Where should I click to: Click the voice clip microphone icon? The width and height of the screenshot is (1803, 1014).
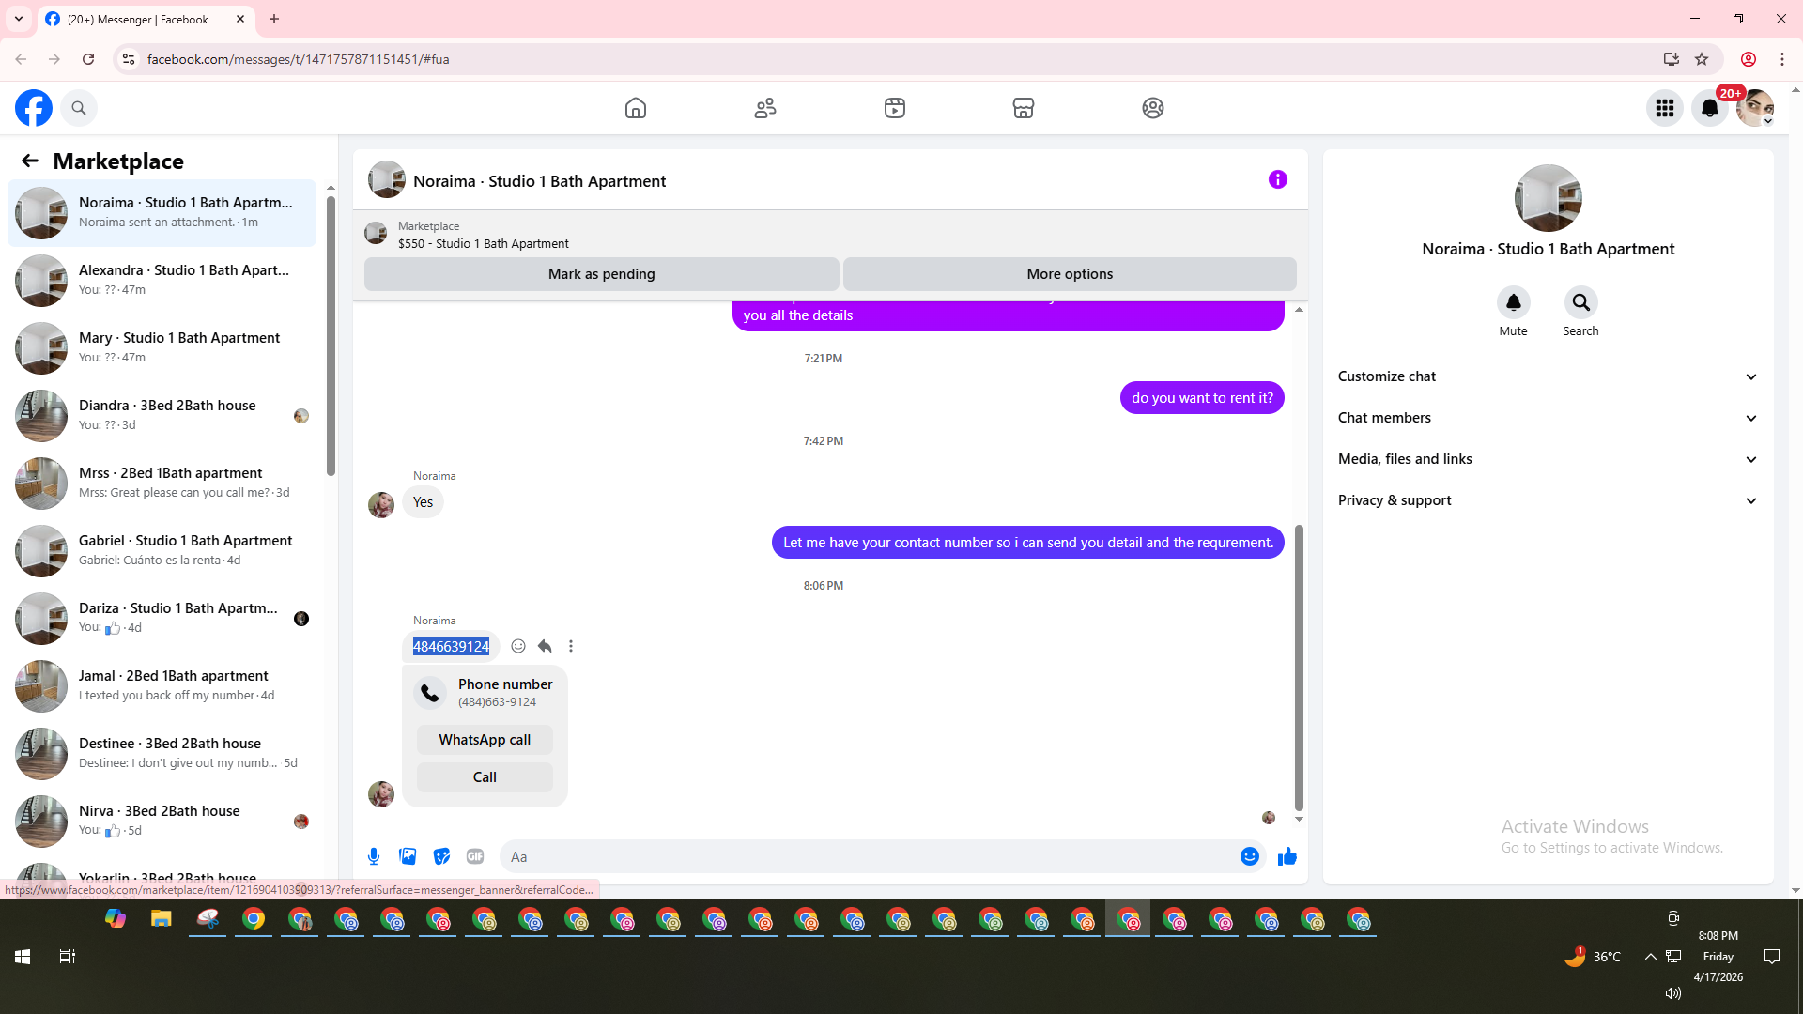click(374, 856)
